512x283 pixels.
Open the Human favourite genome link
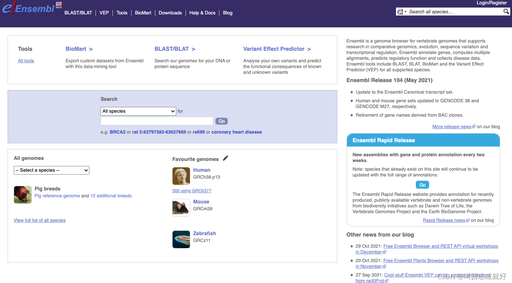[x=202, y=170]
